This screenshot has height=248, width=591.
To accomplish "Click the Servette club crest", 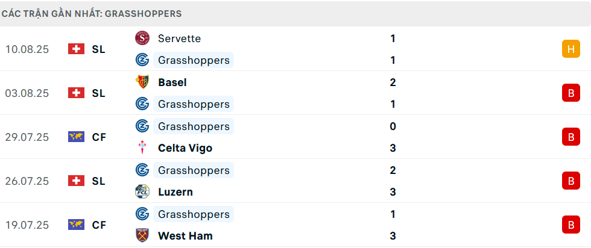I will tap(142, 39).
